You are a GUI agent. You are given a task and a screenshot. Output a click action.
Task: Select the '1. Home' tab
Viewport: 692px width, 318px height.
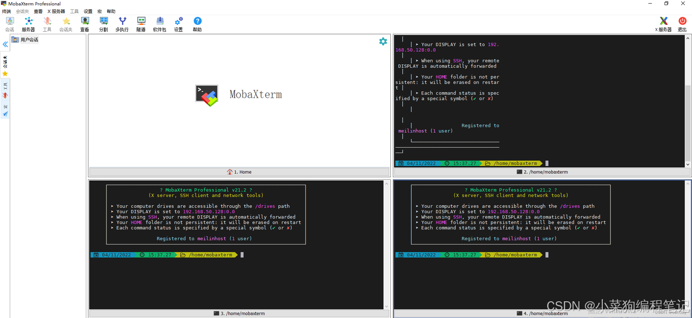[239, 172]
